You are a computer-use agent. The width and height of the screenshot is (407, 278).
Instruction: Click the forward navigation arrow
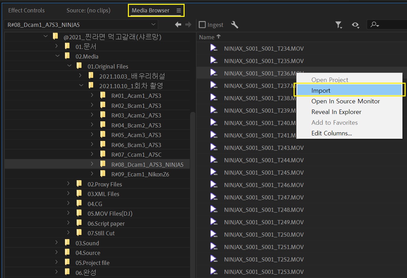click(188, 25)
